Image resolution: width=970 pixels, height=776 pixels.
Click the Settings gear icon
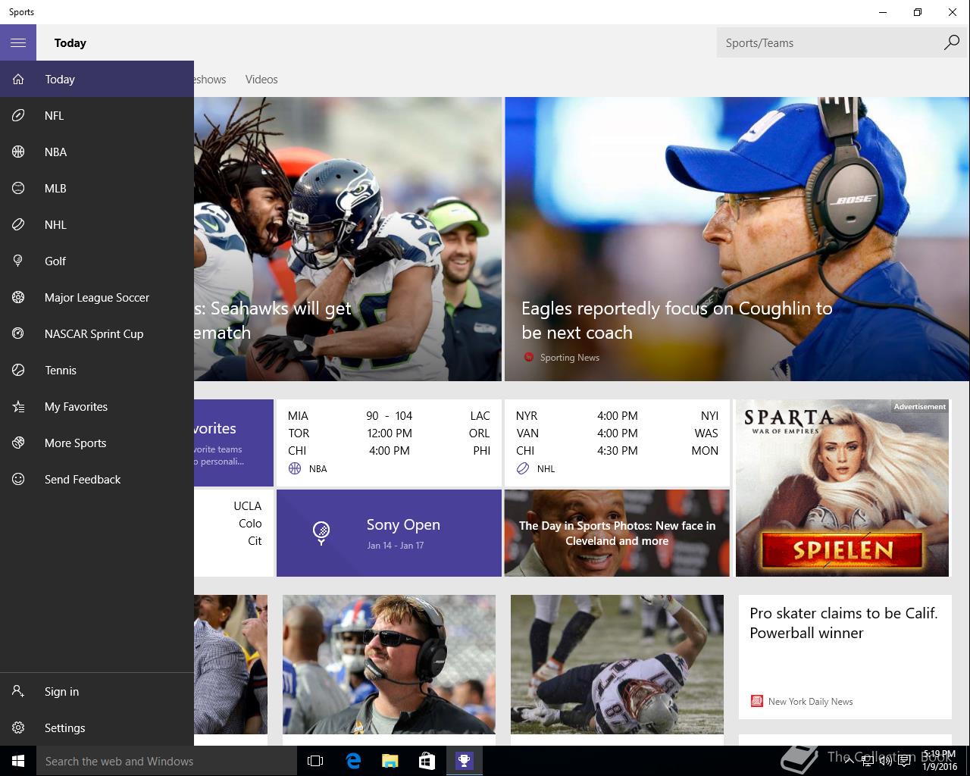coord(18,727)
